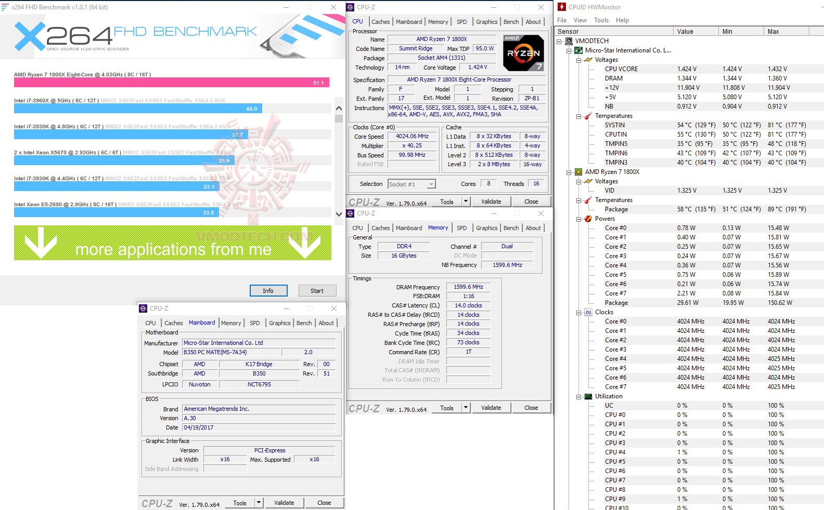Click the x264 FHD Benchmark title bar icon

point(5,7)
